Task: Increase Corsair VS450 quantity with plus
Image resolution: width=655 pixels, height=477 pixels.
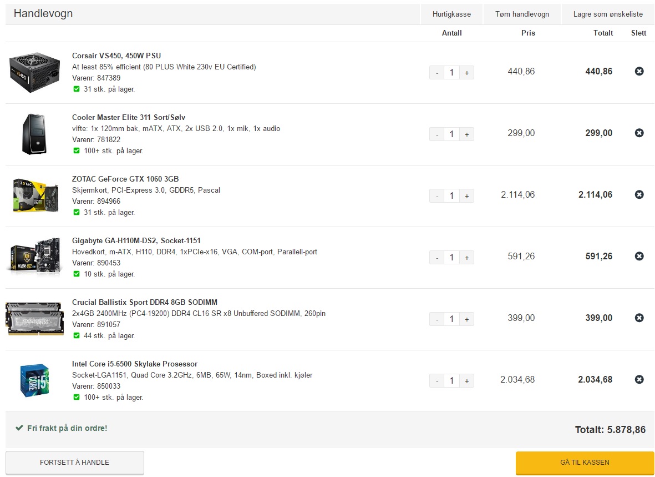Action: pyautogui.click(x=466, y=72)
